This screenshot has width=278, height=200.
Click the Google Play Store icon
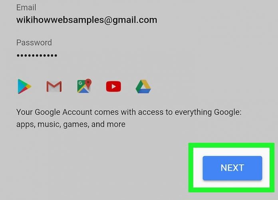coord(24,87)
